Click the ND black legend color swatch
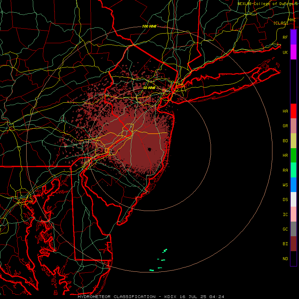The width and height of the screenshot is (299, 299). (x=293, y=258)
